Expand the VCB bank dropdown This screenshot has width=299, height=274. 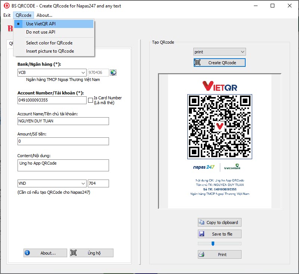[83, 73]
